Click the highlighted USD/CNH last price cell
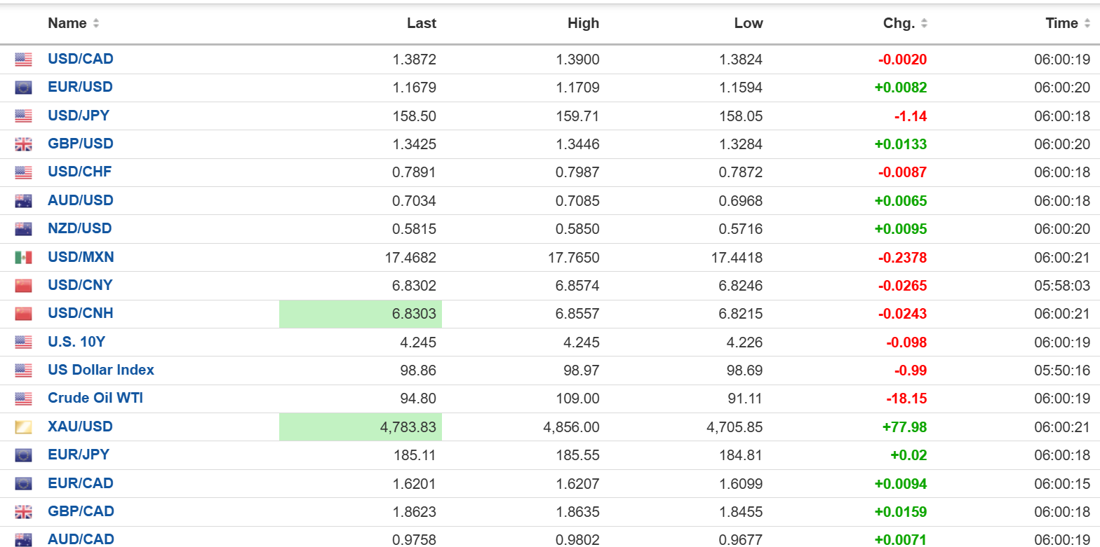Viewport: 1100px width, 547px height. pyautogui.click(x=361, y=314)
